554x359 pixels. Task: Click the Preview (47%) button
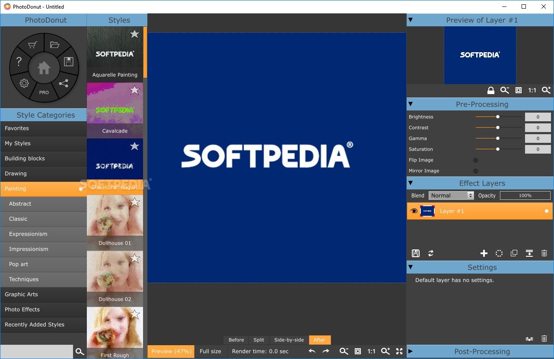171,351
